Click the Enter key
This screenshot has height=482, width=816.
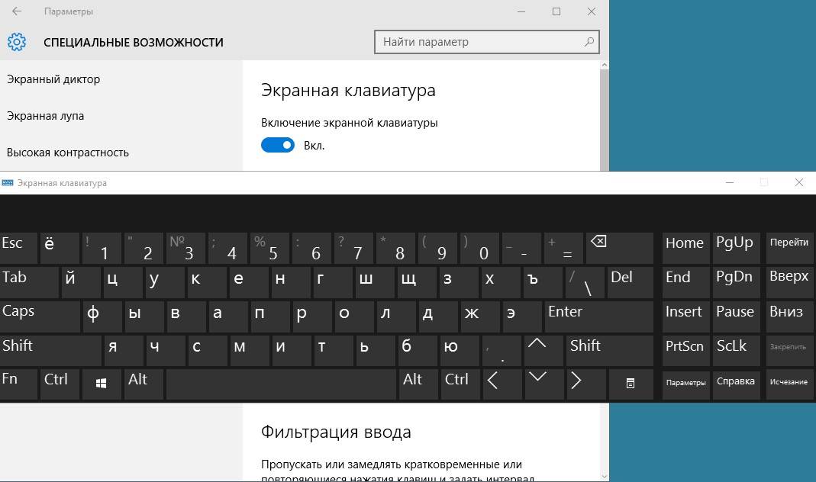[599, 317]
